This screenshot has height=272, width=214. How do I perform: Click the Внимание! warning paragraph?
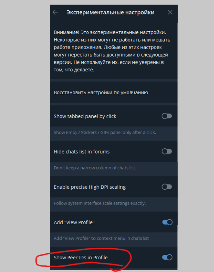point(112,51)
